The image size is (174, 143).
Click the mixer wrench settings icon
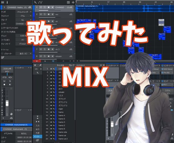(37, 73)
